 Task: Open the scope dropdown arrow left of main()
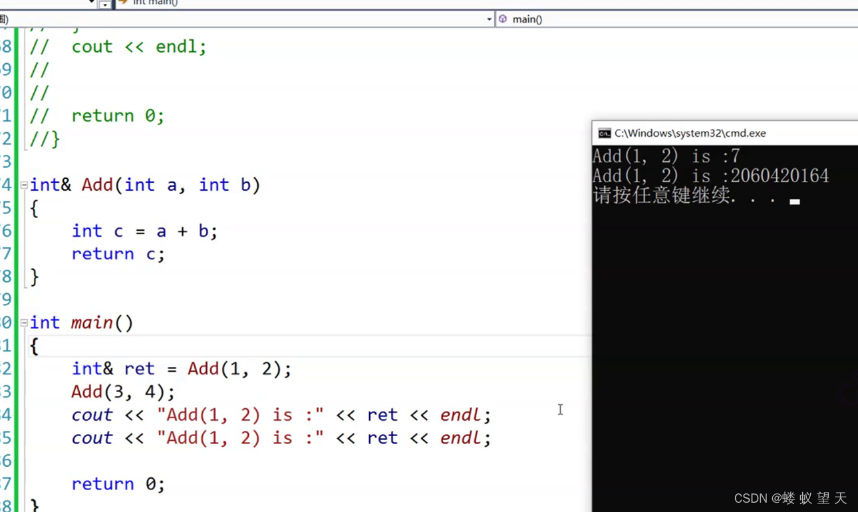(489, 19)
